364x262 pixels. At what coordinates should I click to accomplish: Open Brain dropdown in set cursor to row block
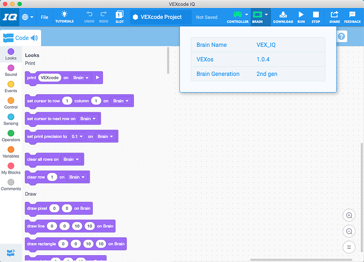tap(121, 101)
